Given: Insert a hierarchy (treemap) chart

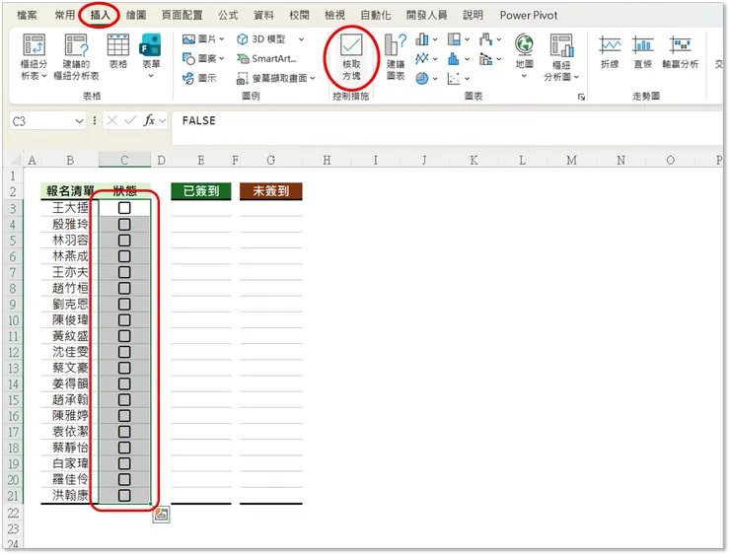Looking at the screenshot, I should [454, 39].
